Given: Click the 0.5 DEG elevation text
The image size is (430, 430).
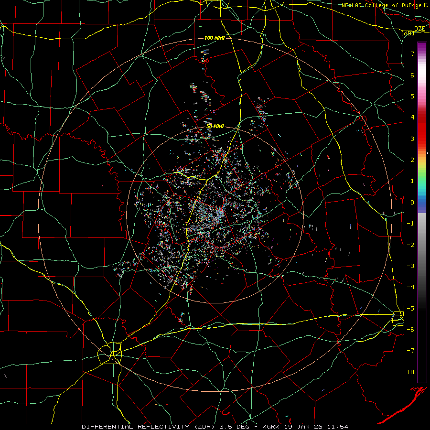Looking at the screenshot, I should point(235,427).
